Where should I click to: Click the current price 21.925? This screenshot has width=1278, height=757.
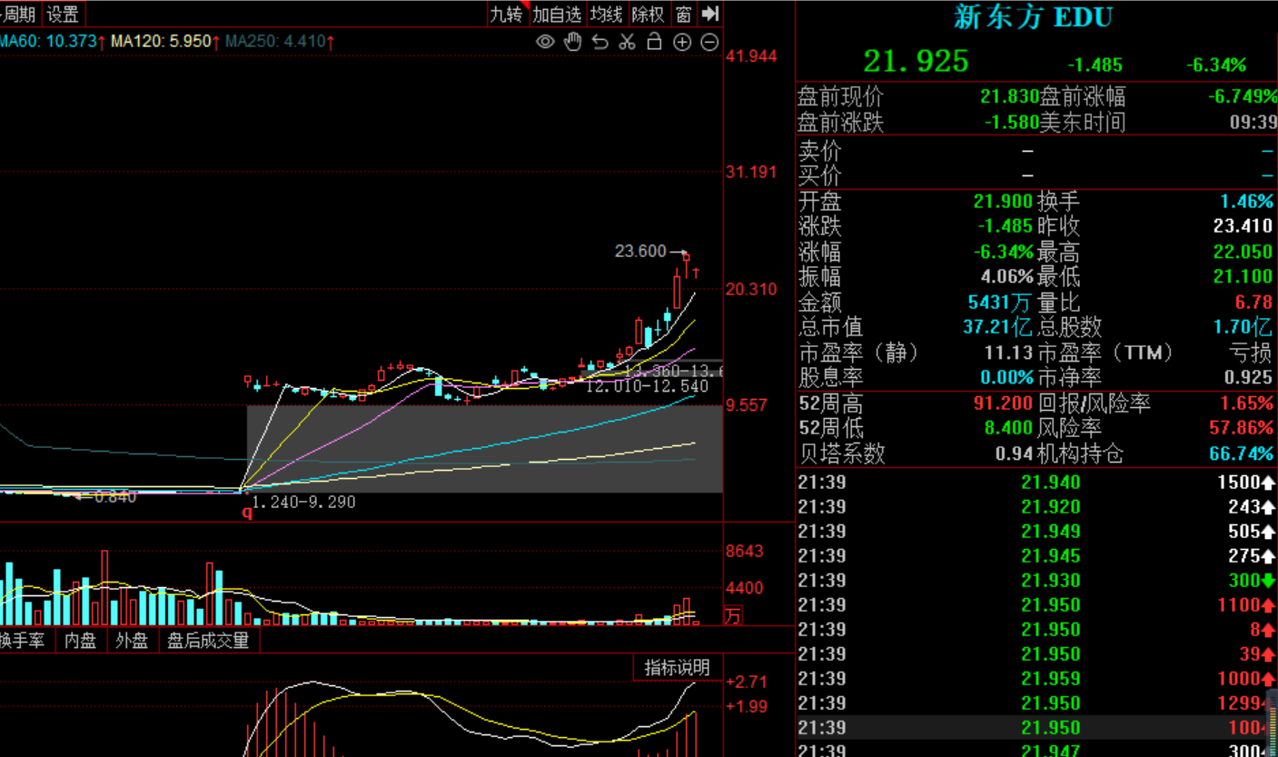pyautogui.click(x=916, y=62)
